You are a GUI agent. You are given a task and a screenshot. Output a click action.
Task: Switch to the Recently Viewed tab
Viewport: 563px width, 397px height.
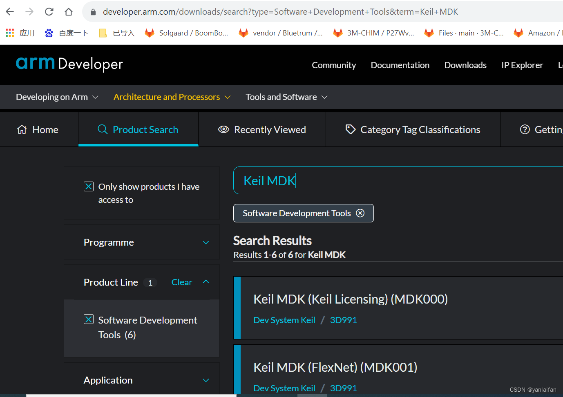[x=262, y=130]
